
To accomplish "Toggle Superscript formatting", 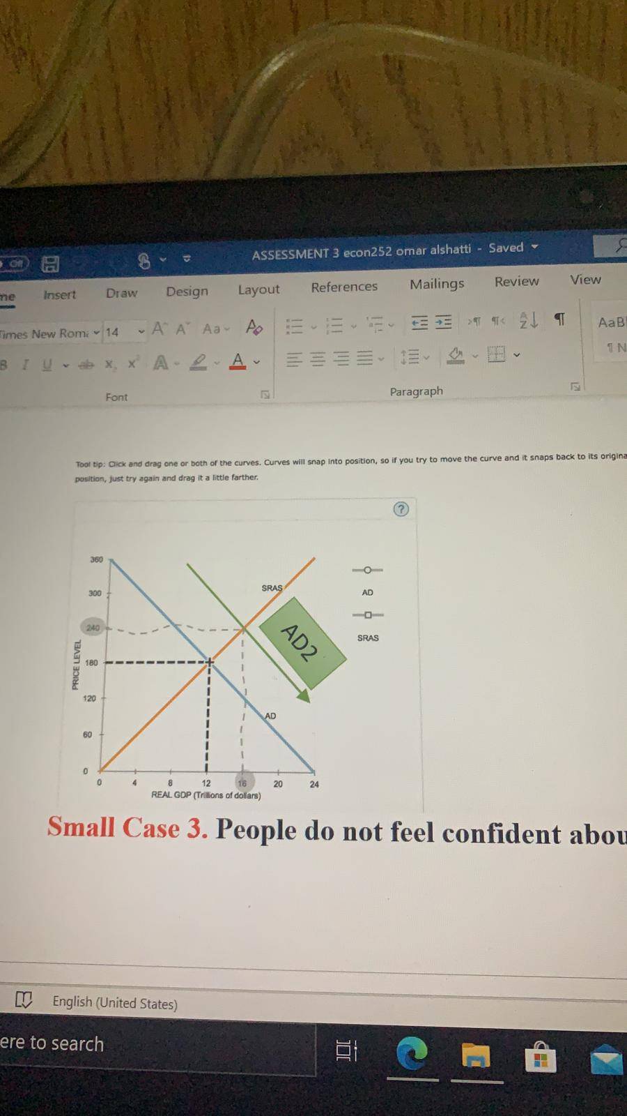I will click(x=133, y=363).
